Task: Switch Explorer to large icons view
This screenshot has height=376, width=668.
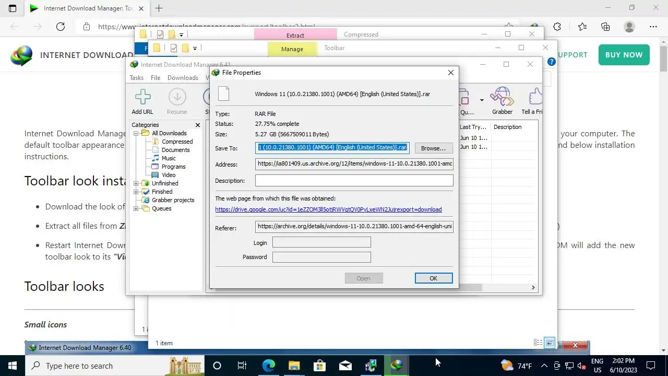Action: click(550, 343)
